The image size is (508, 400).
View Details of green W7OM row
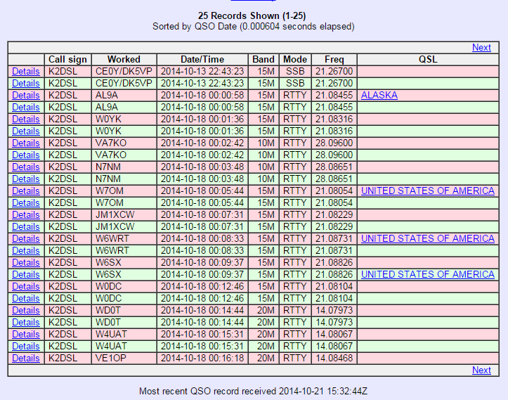point(26,203)
